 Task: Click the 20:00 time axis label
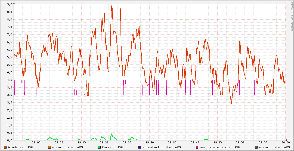[x=285, y=142]
